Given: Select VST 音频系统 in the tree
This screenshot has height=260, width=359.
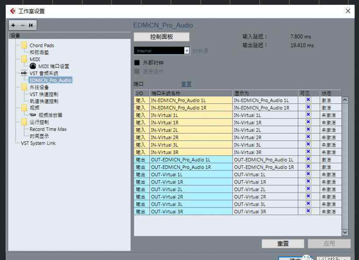Looking at the screenshot, I should (44, 73).
